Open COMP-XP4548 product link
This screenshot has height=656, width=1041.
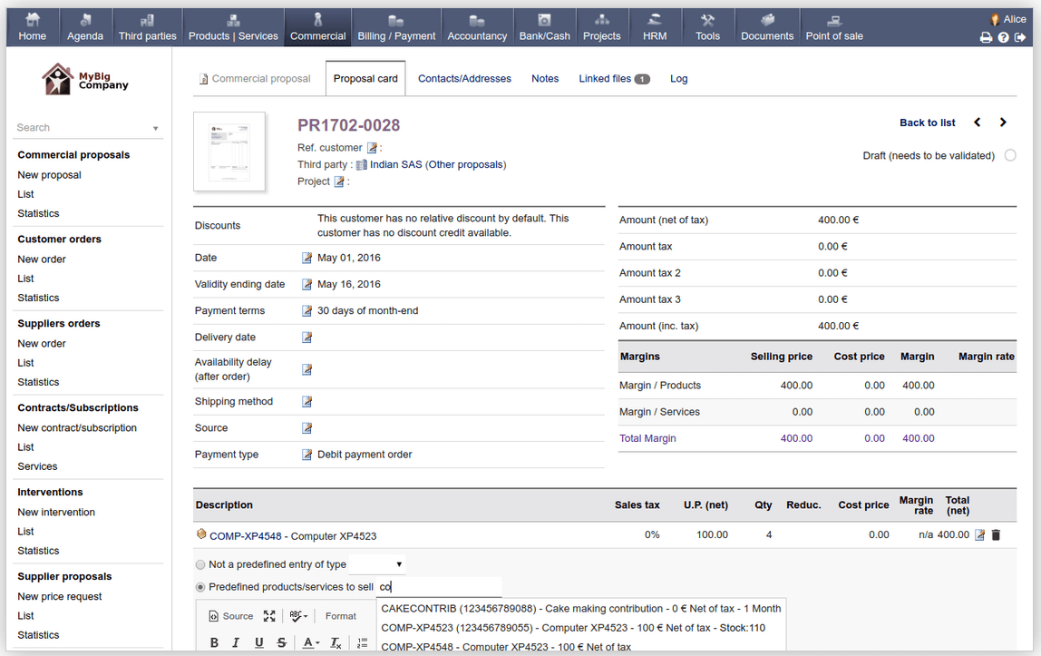click(246, 536)
